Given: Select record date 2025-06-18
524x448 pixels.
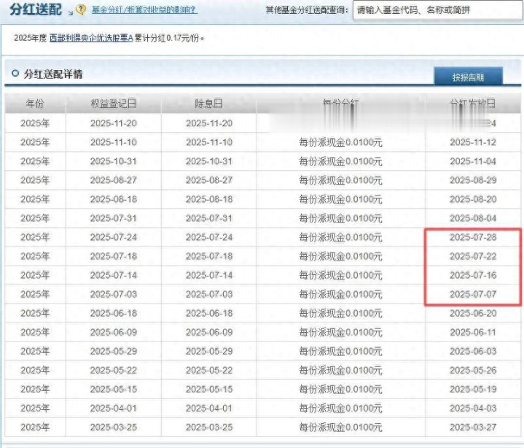Looking at the screenshot, I should (x=114, y=314).
